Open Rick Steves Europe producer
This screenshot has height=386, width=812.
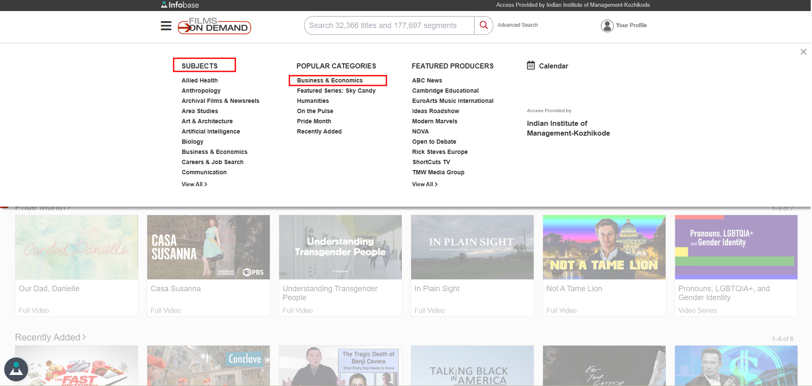pyautogui.click(x=440, y=152)
